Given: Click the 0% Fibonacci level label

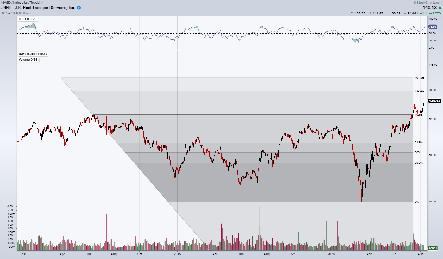Looking at the screenshot, I should 416,202.
